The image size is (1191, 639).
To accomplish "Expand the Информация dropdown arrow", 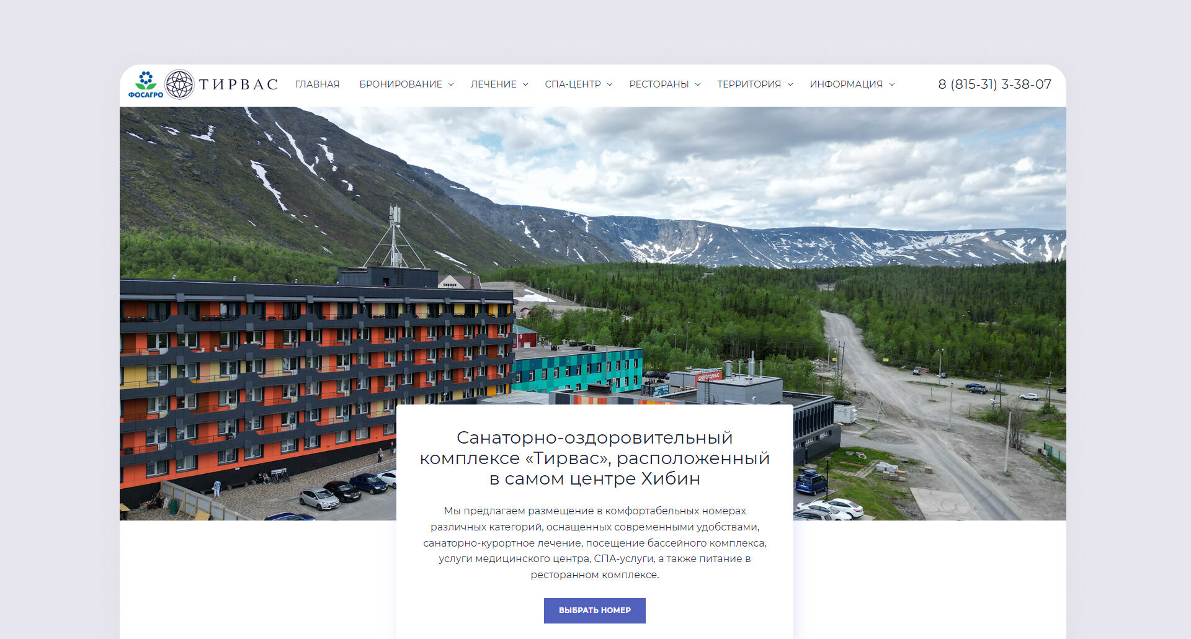I will tap(892, 84).
